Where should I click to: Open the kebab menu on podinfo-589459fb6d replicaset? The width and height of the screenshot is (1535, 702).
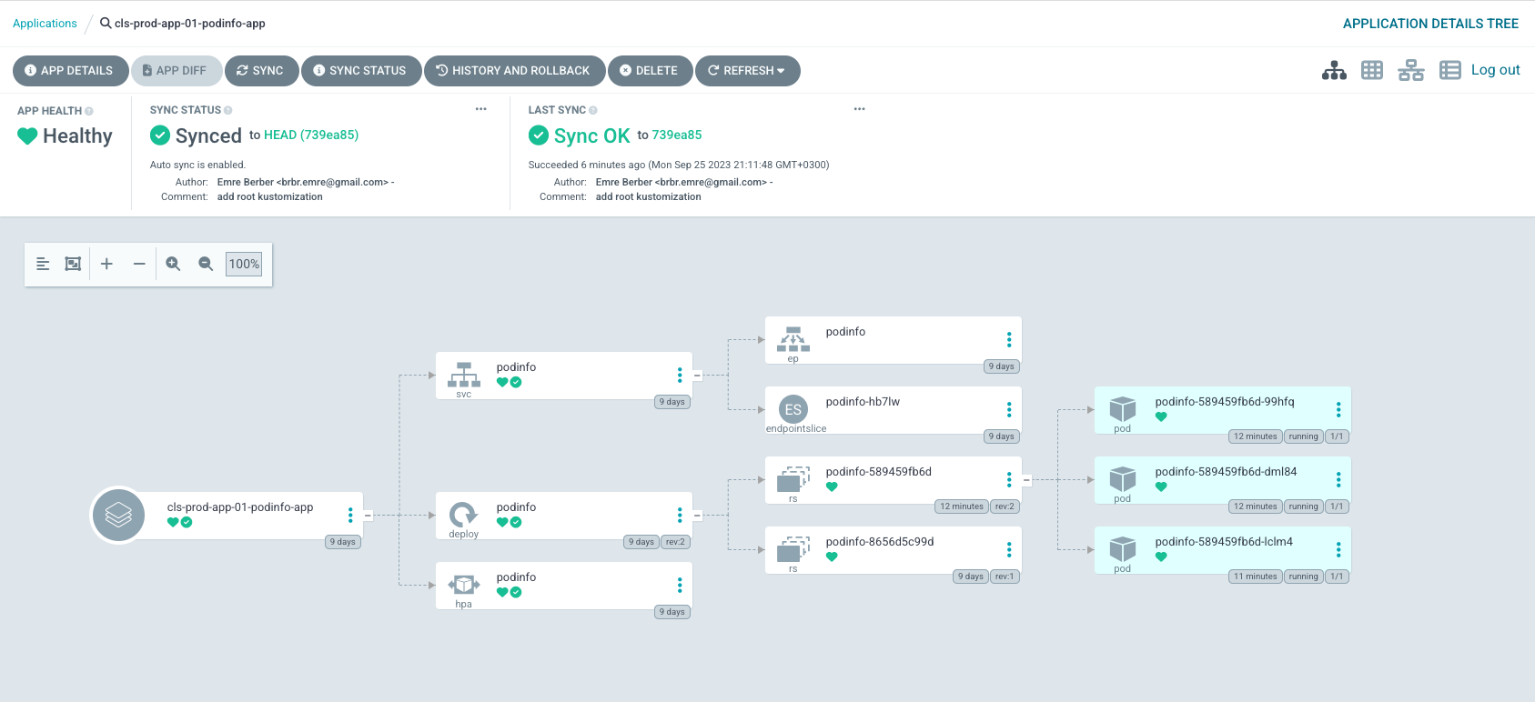coord(1009,479)
